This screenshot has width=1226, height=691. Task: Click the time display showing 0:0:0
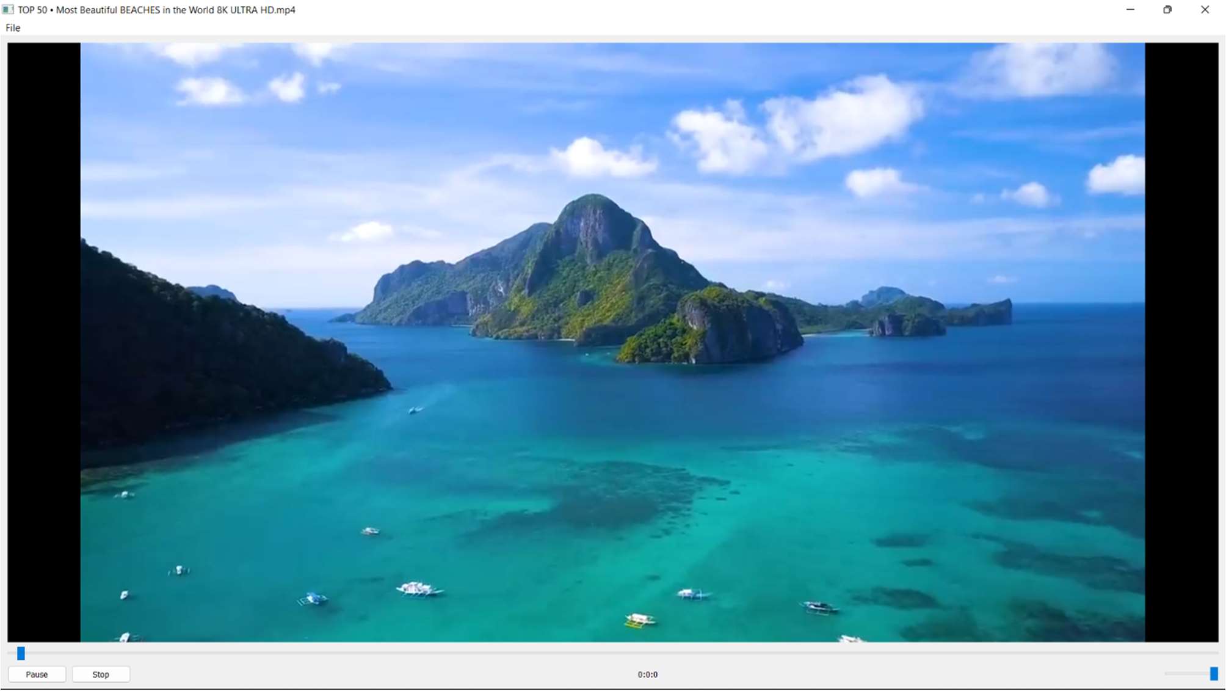click(x=648, y=675)
